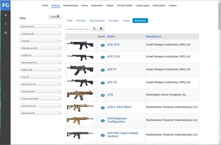This screenshot has height=145, width=221.
Task: Click the count badge for ACR A-TACS Basic
Action: click(103, 108)
